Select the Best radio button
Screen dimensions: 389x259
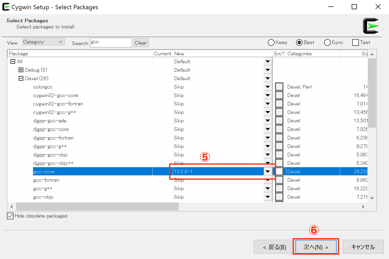(x=299, y=42)
